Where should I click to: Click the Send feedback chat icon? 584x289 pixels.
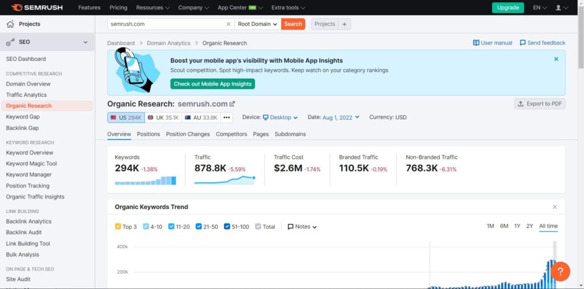click(523, 43)
